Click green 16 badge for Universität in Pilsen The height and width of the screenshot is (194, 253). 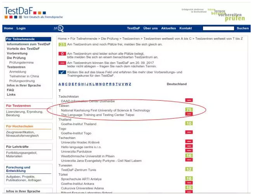(x=189, y=156)
